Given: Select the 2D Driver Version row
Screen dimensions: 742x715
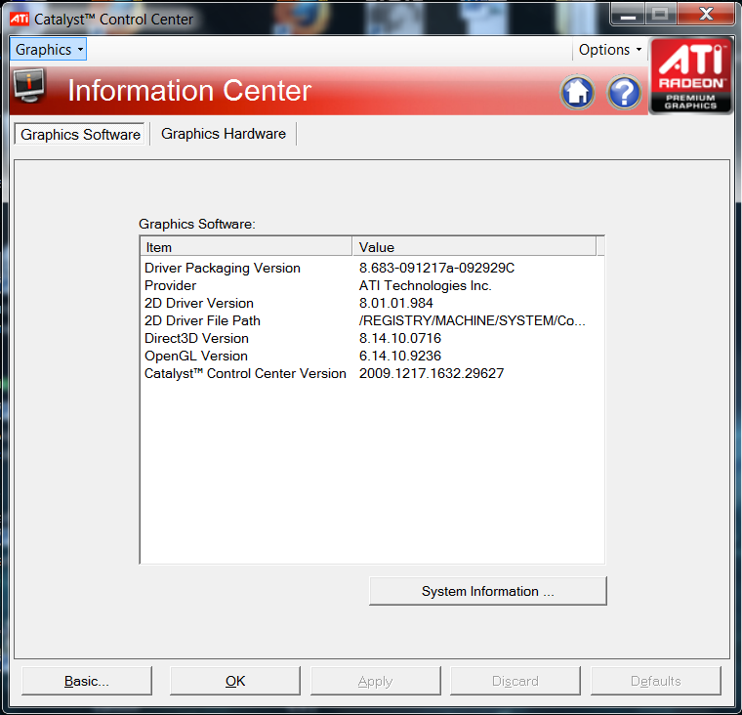Looking at the screenshot, I should 372,303.
